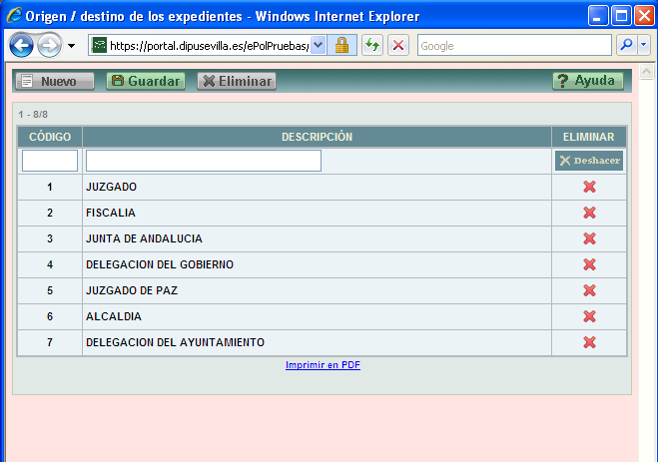The width and height of the screenshot is (658, 462).
Task: Go back with the browser Back arrow
Action: (x=21, y=45)
